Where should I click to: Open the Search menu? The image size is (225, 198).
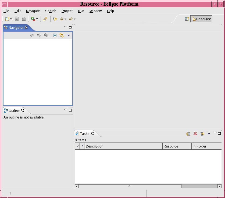[51, 11]
